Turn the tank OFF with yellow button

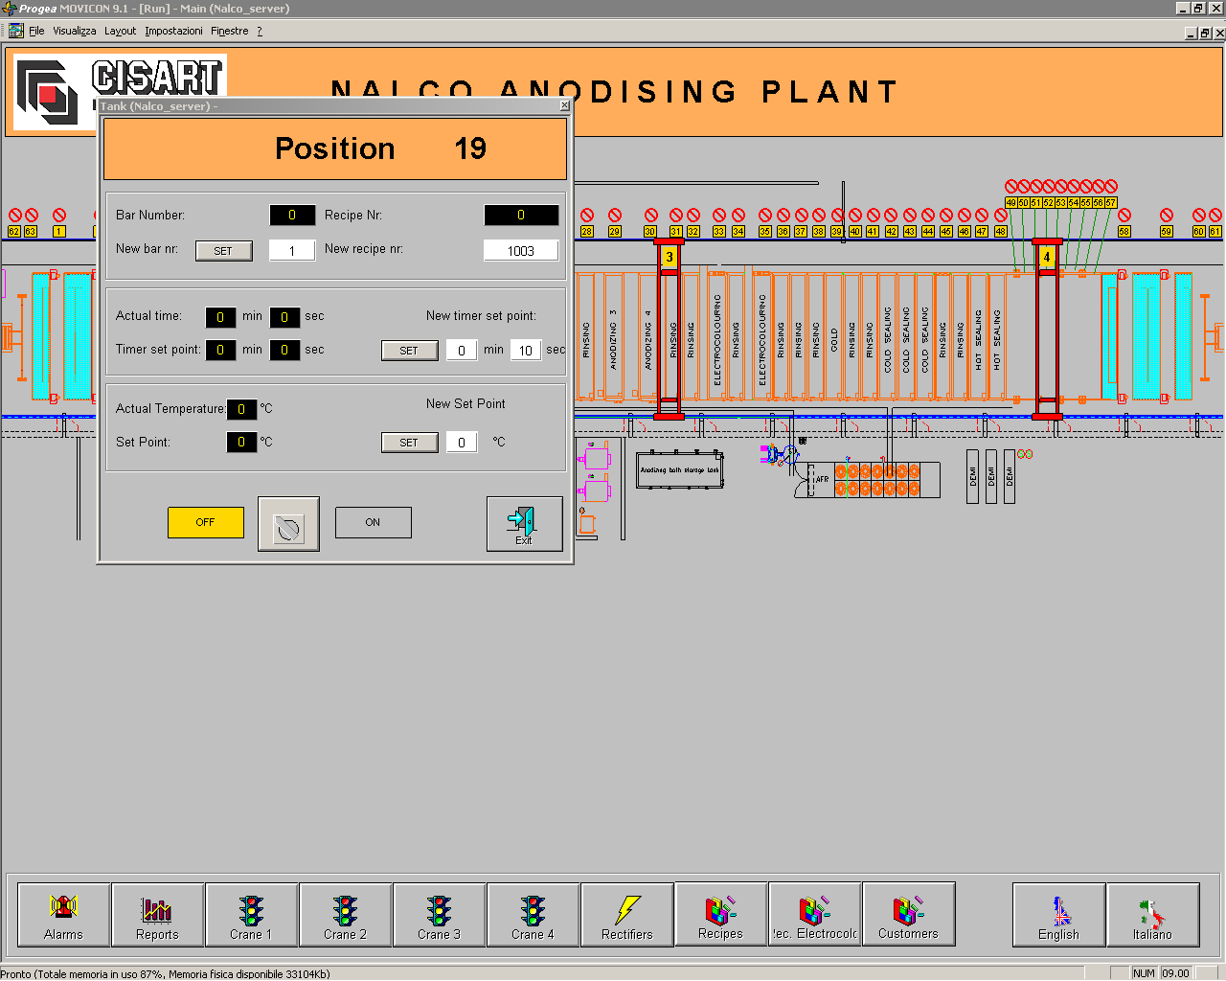click(x=205, y=522)
